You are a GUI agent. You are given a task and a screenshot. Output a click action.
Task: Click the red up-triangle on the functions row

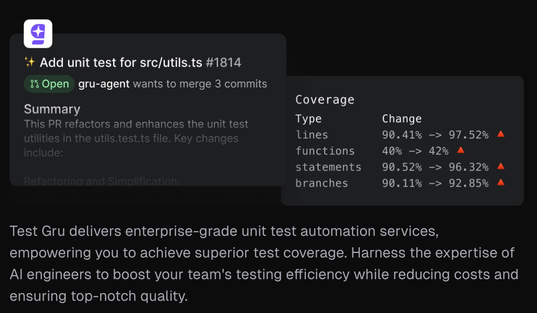click(x=460, y=150)
